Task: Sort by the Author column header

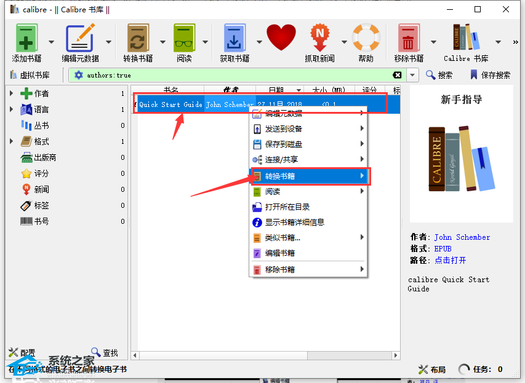Action: pyautogui.click(x=230, y=90)
